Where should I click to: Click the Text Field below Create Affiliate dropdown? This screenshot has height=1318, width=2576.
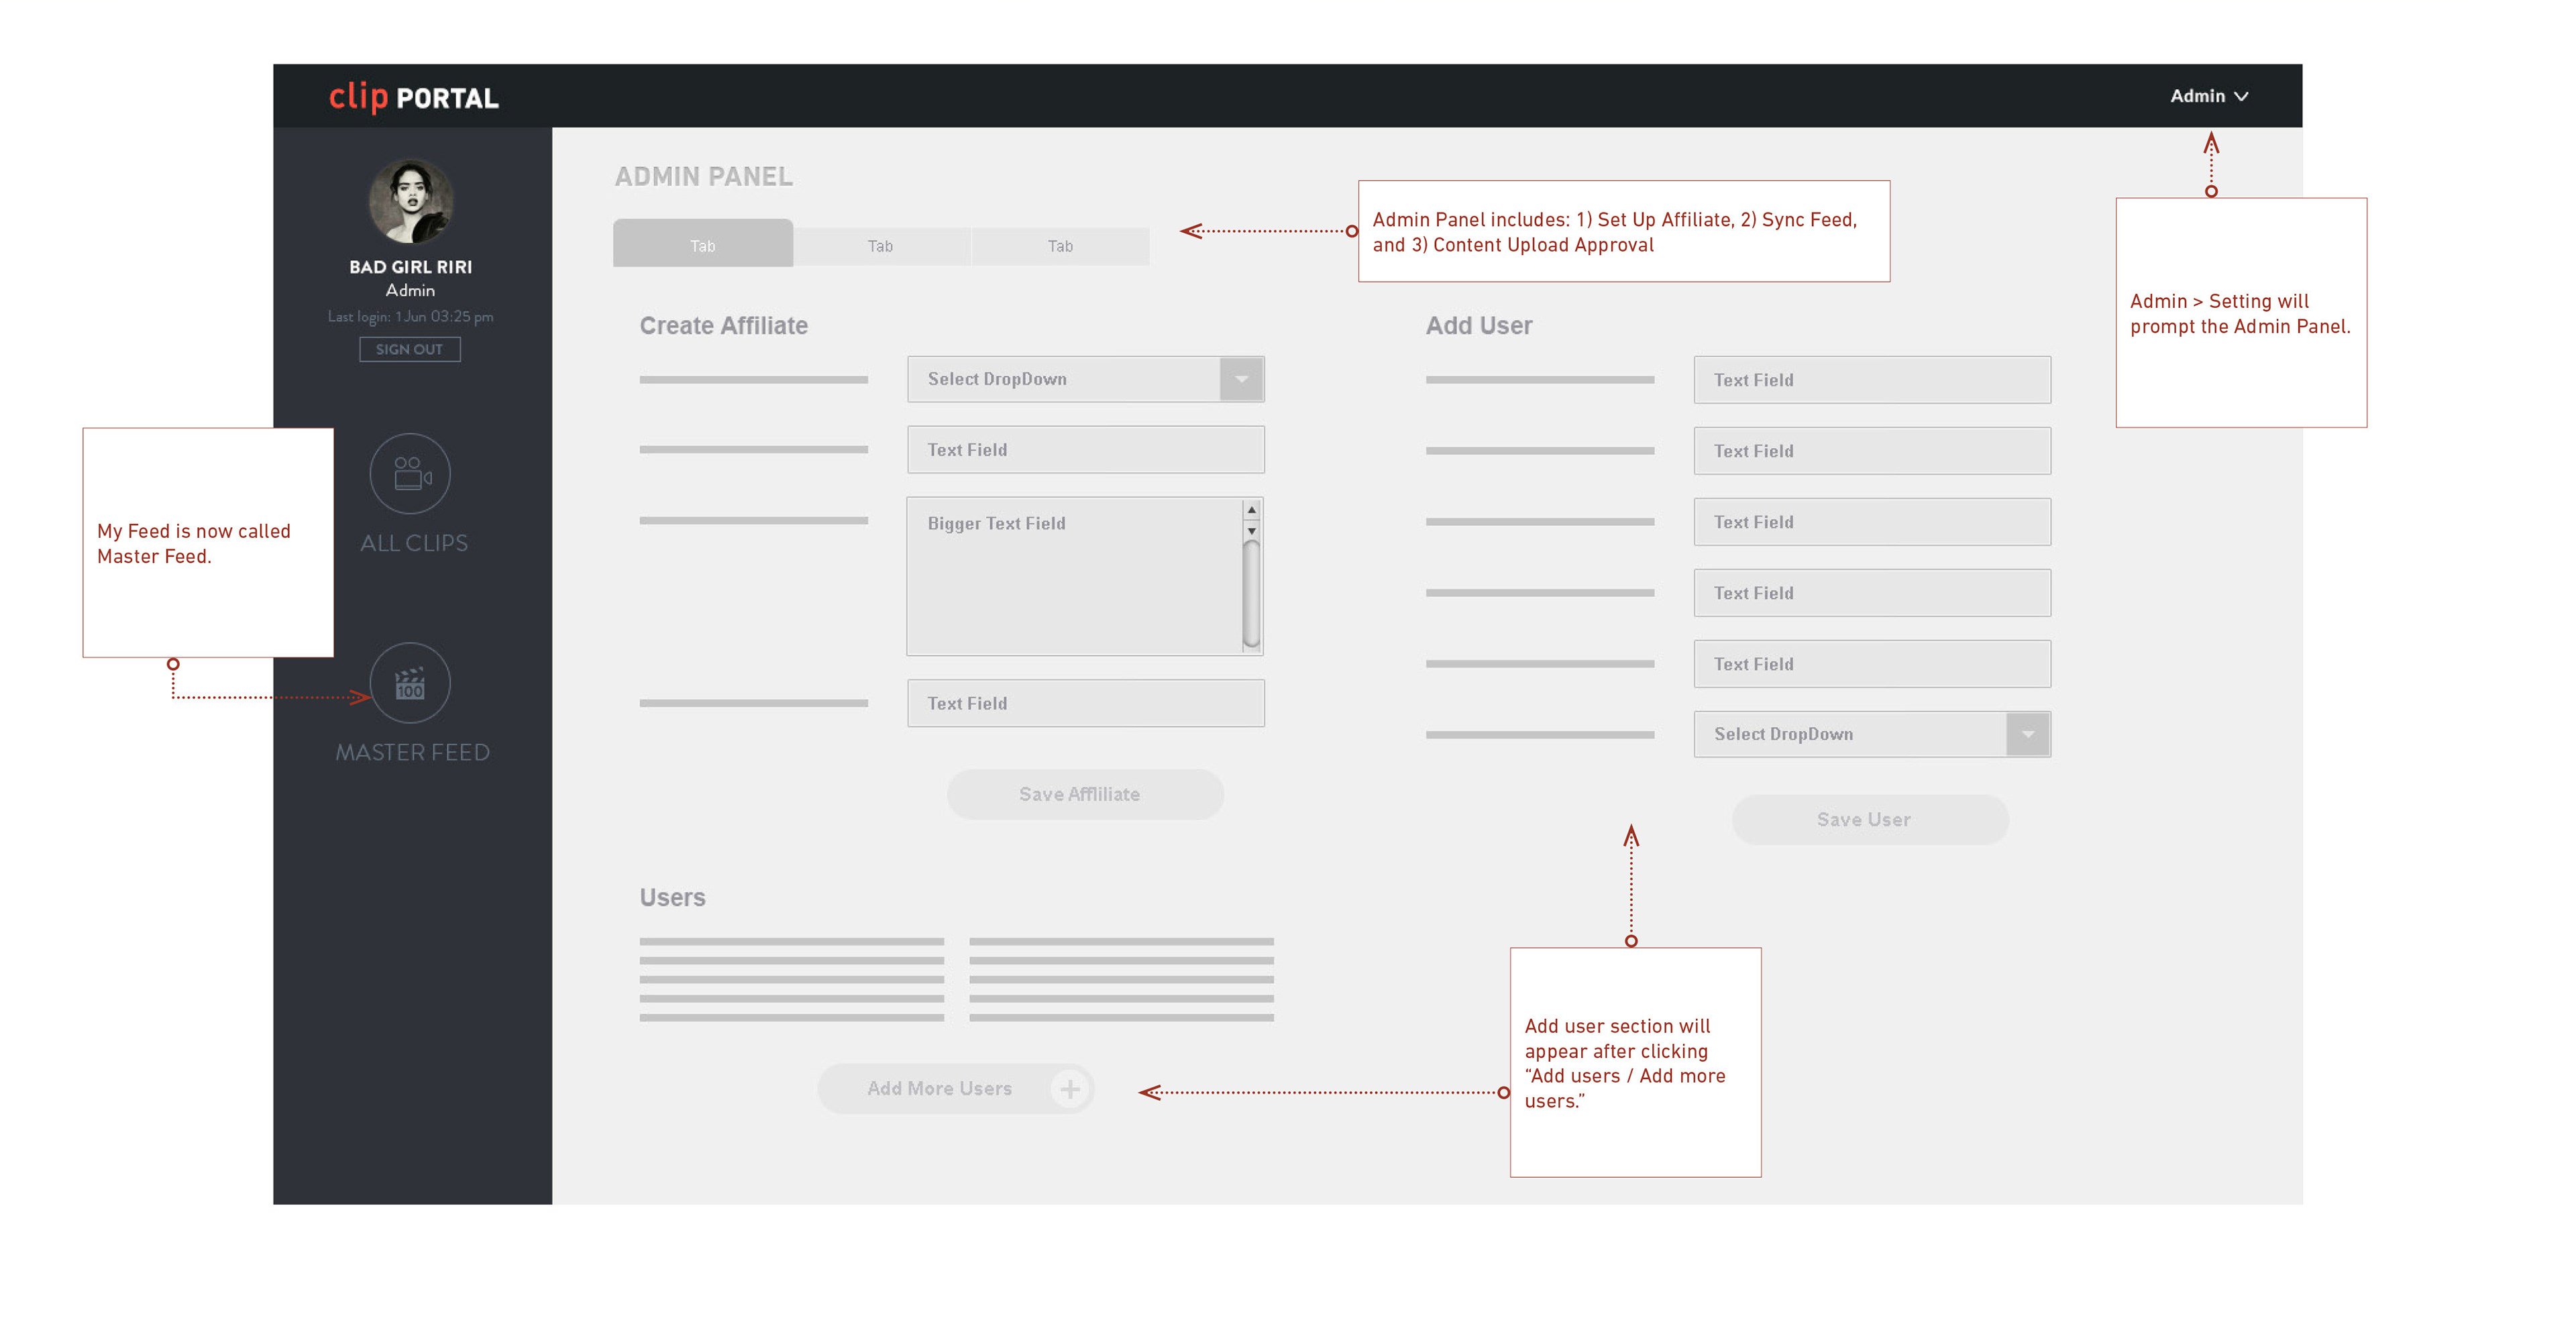[1086, 450]
